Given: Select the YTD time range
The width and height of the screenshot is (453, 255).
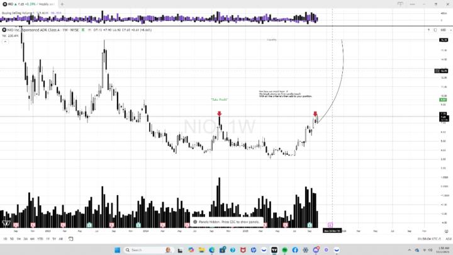Looking at the screenshot, I should tap(40, 239).
